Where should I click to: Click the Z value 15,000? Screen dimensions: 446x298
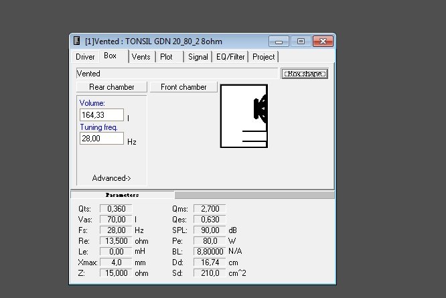tap(116, 273)
